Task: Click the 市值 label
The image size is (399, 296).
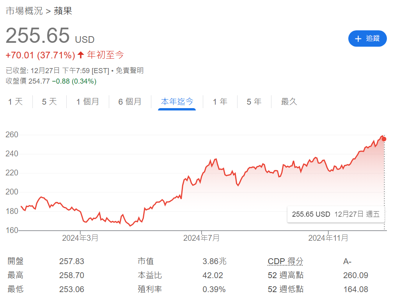Action: point(145,261)
